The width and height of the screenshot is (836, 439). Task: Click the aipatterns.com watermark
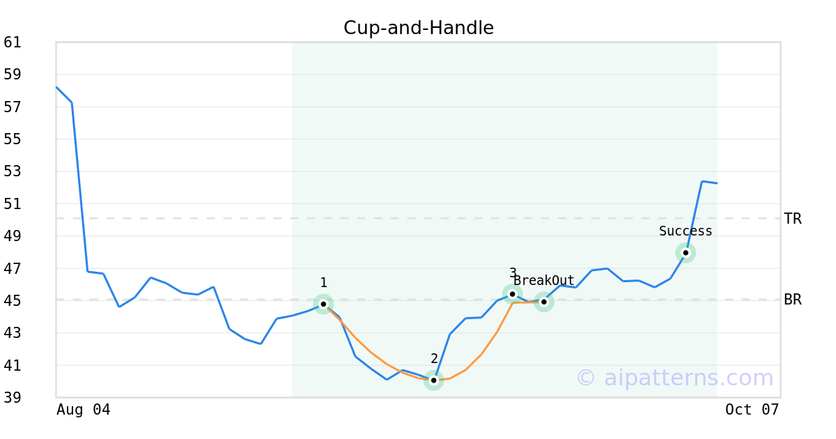(674, 378)
